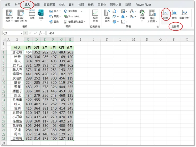
Task: Switch to the Developer (開發人員) tab
Action: tap(116, 5)
